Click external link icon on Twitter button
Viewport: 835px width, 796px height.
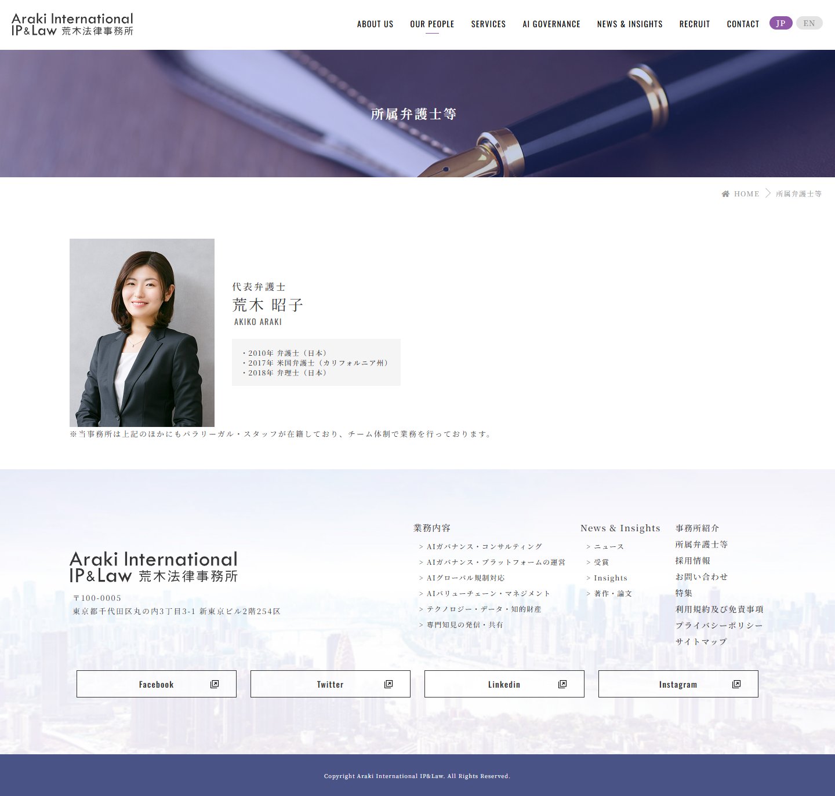[389, 684]
